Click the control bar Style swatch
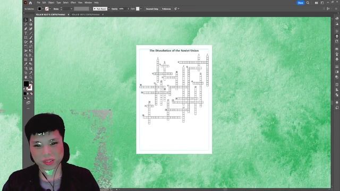The height and width of the screenshot is (191, 340). pos(138,9)
